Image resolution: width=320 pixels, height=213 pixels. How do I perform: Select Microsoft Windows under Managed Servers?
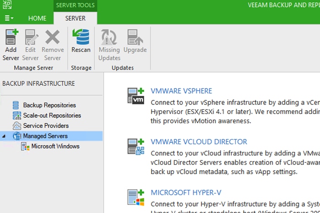tap(55, 146)
